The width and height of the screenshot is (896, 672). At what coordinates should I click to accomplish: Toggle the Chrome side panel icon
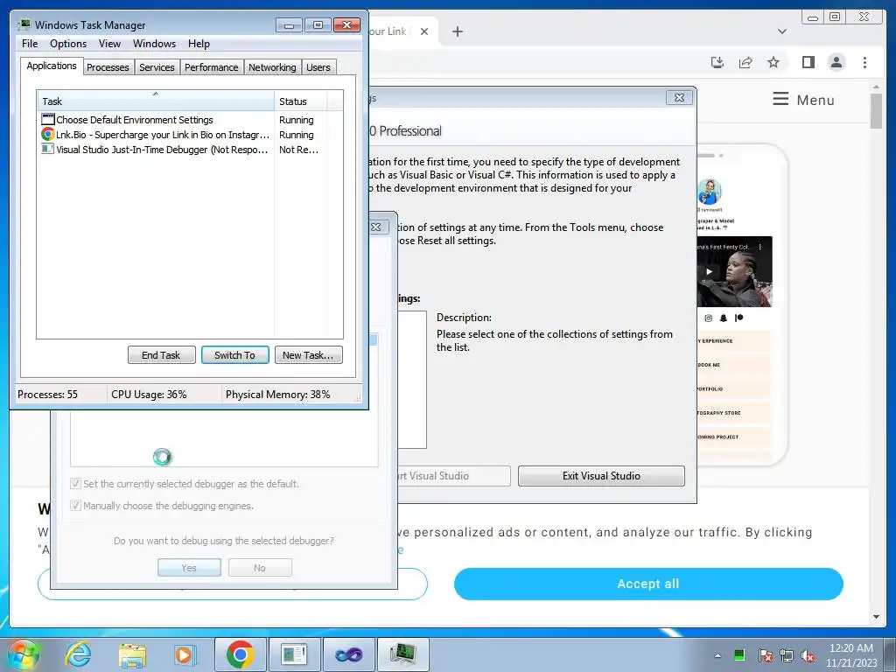808,62
